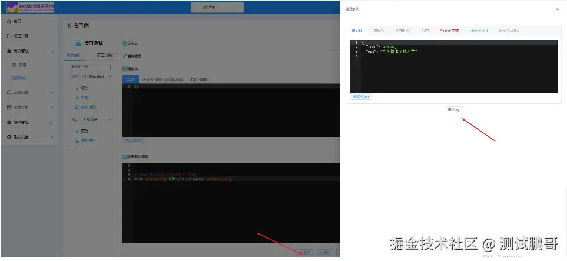Click the 业务流程 sidebar icon
Image resolution: width=567 pixels, height=261 pixels.
point(9,92)
